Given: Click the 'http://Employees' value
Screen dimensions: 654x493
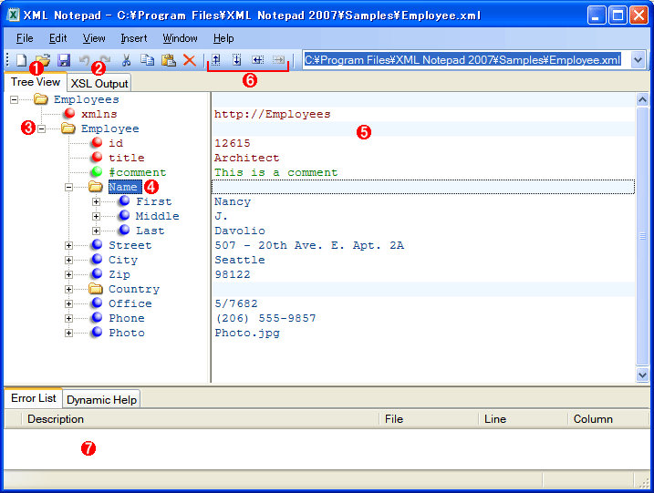Looking at the screenshot, I should pos(273,114).
